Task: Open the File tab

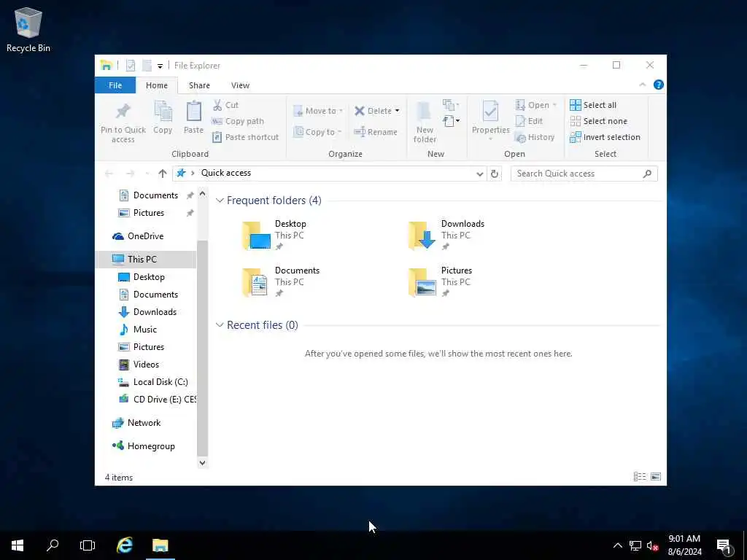Action: [115, 85]
